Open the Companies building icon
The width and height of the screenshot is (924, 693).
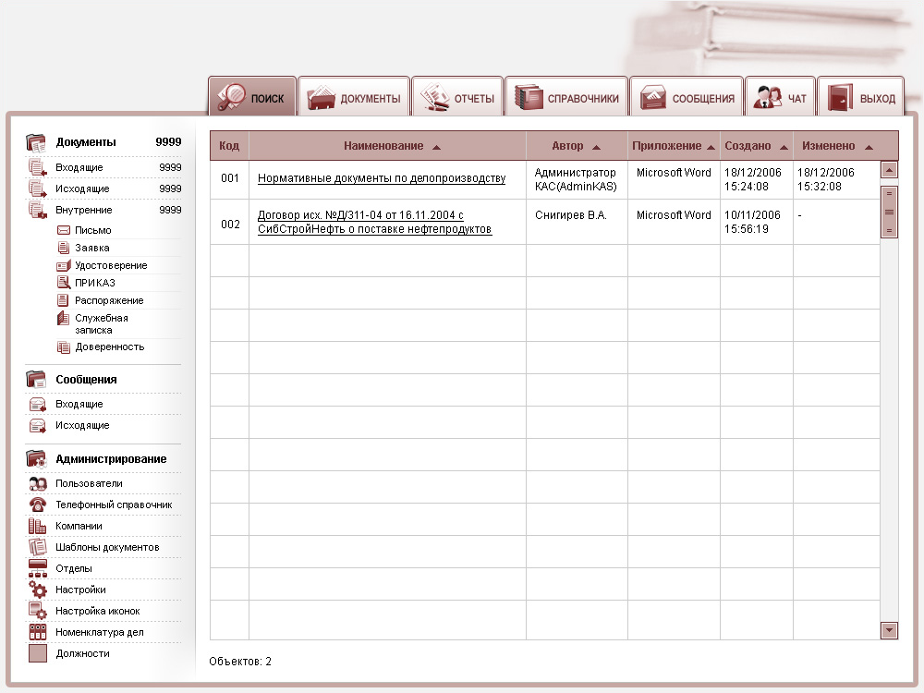(x=38, y=526)
